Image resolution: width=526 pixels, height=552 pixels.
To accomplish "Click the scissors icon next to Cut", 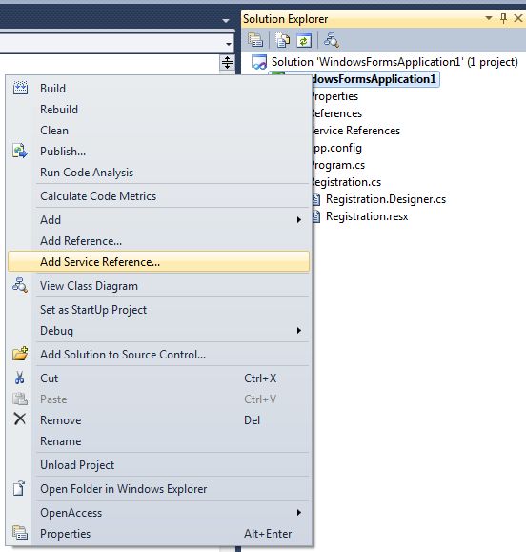I will [x=20, y=378].
